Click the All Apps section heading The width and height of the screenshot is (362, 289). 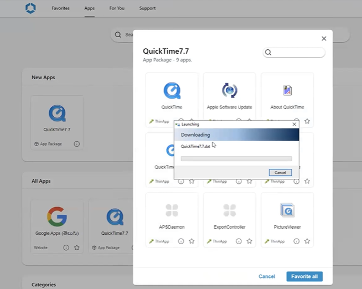(x=41, y=181)
